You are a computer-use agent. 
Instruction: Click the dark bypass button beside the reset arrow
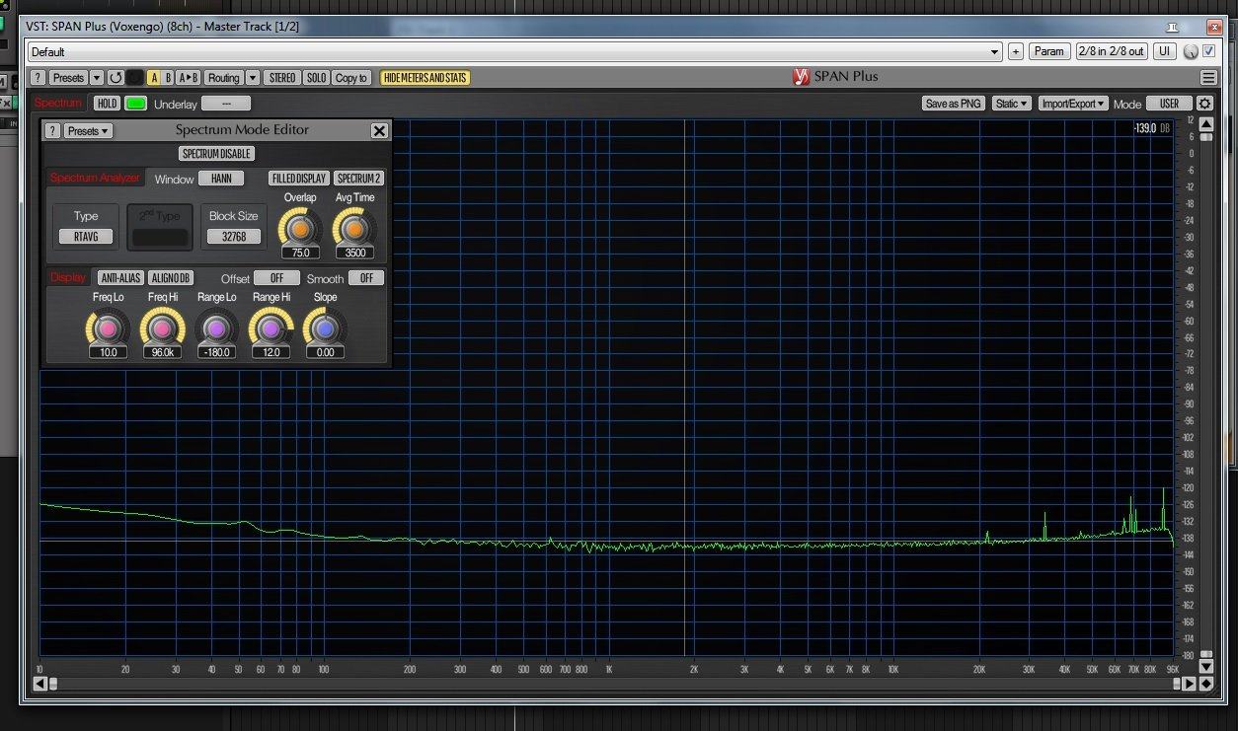[x=134, y=77]
